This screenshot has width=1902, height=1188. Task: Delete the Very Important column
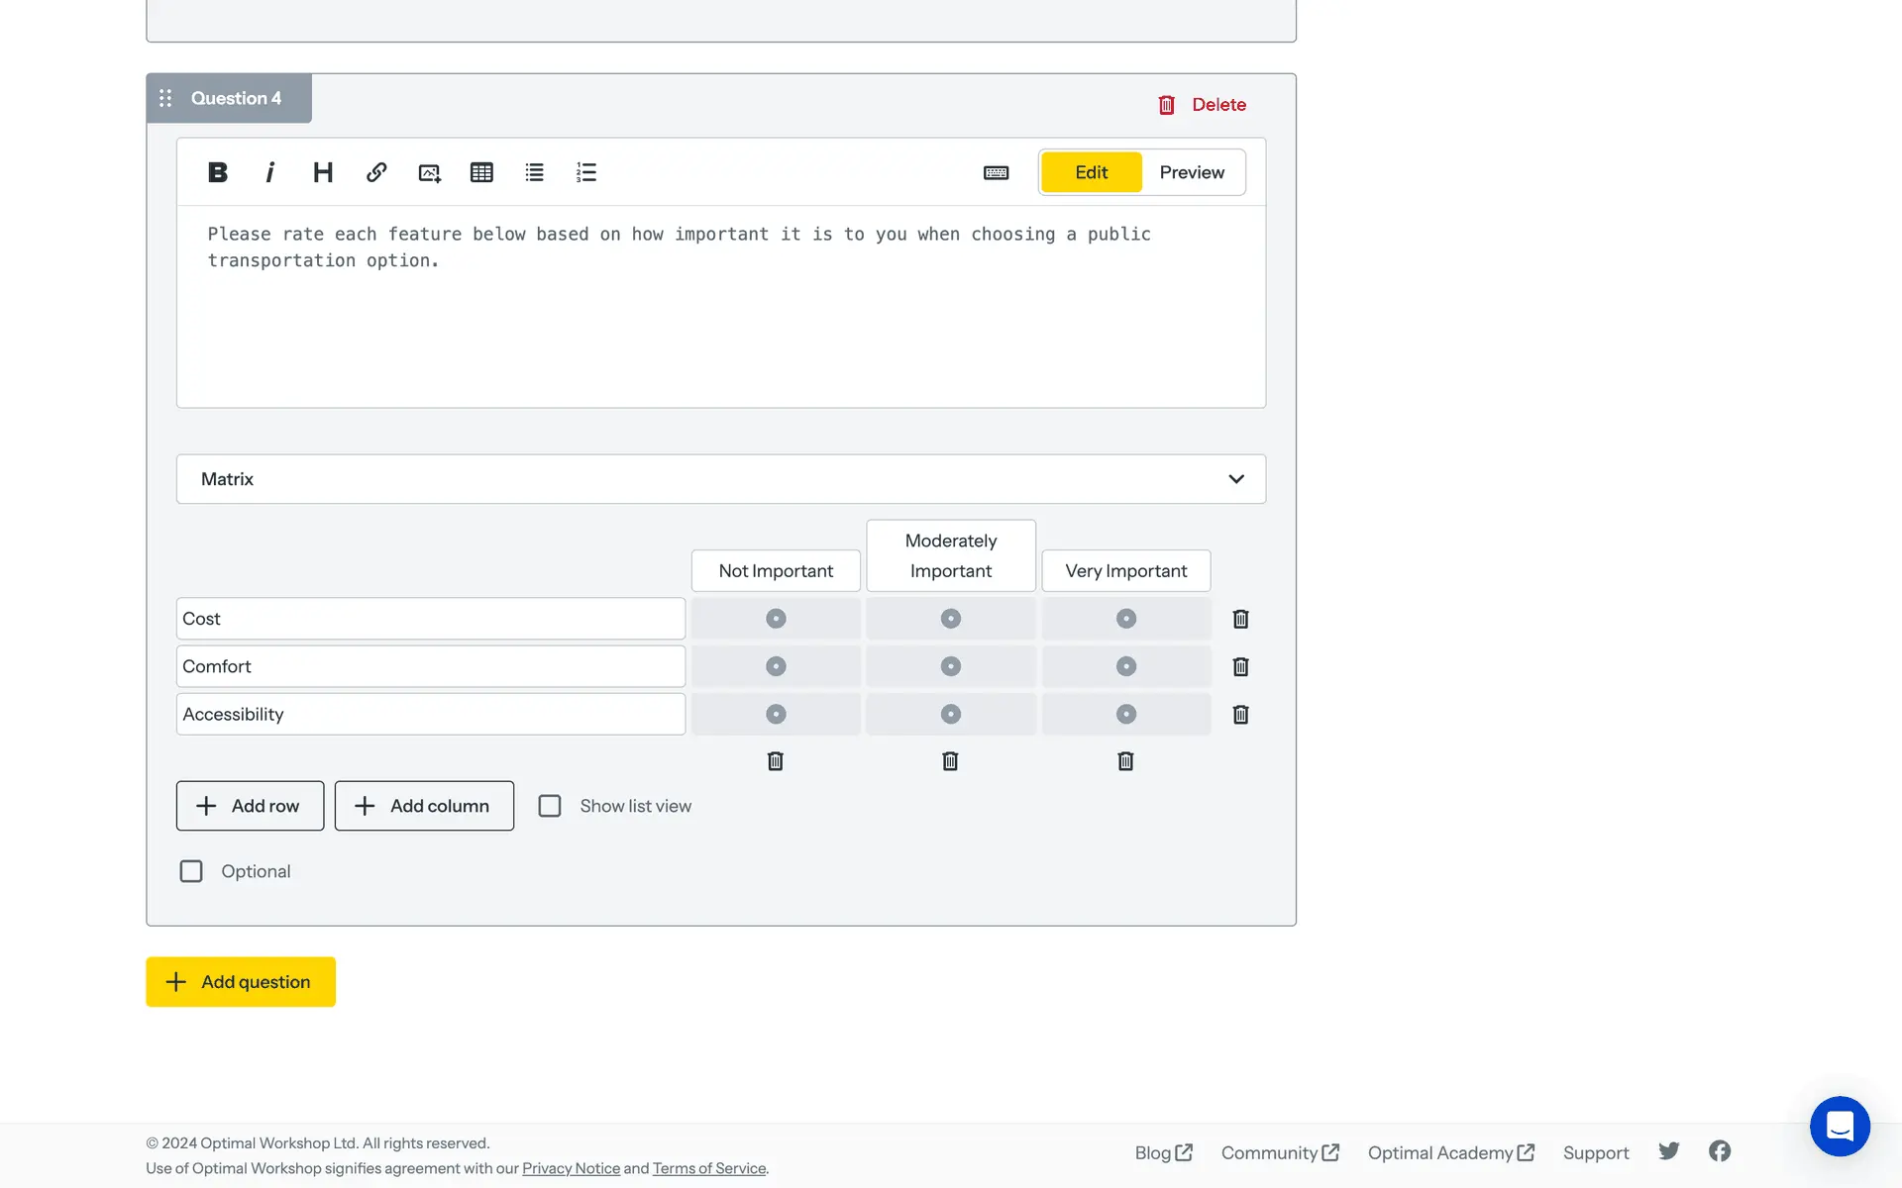[1125, 760]
